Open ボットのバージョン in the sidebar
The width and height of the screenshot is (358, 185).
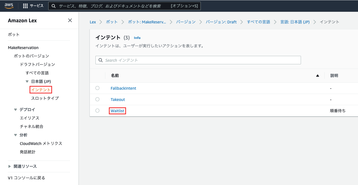pos(31,56)
